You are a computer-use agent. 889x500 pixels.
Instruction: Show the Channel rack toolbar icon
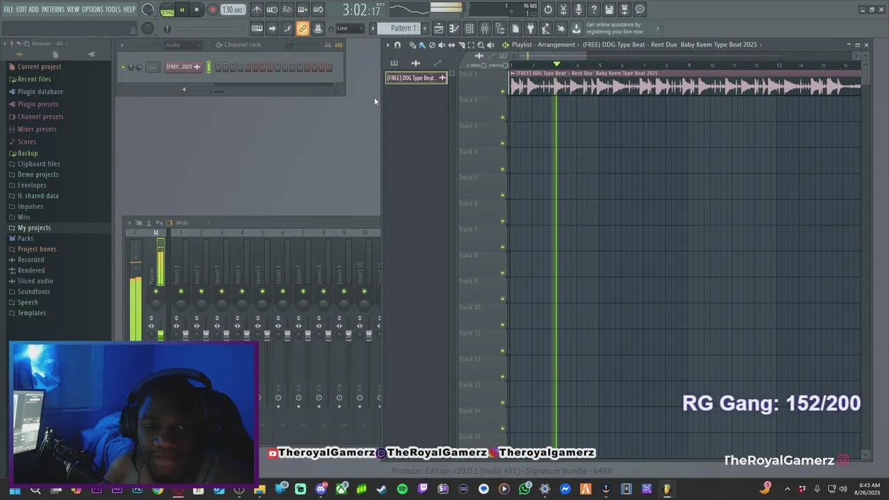470,28
